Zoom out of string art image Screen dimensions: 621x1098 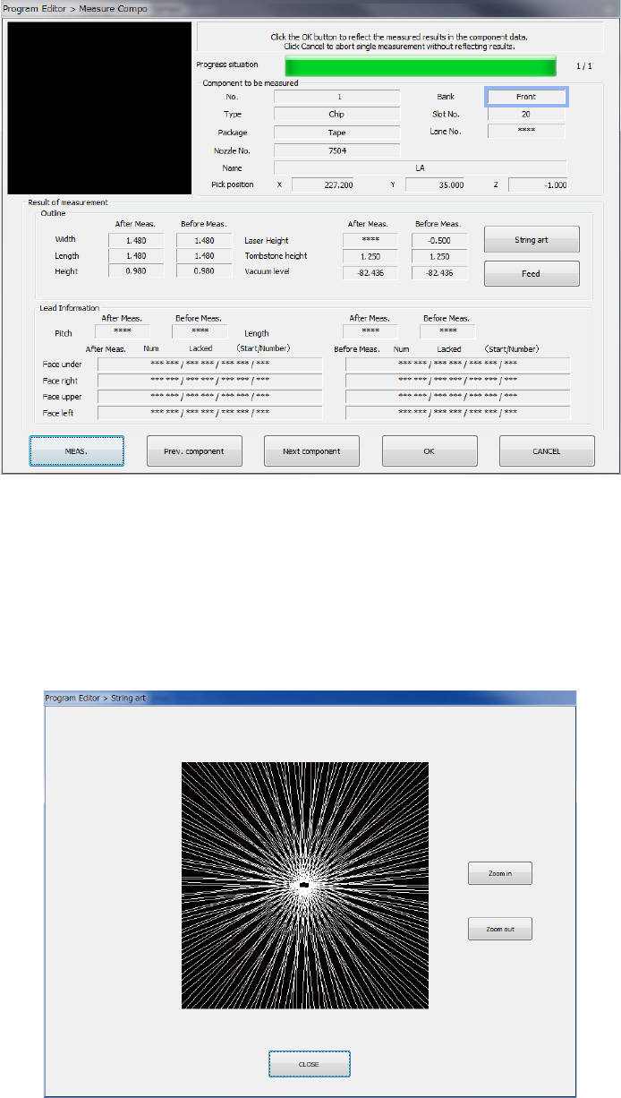[x=500, y=929]
